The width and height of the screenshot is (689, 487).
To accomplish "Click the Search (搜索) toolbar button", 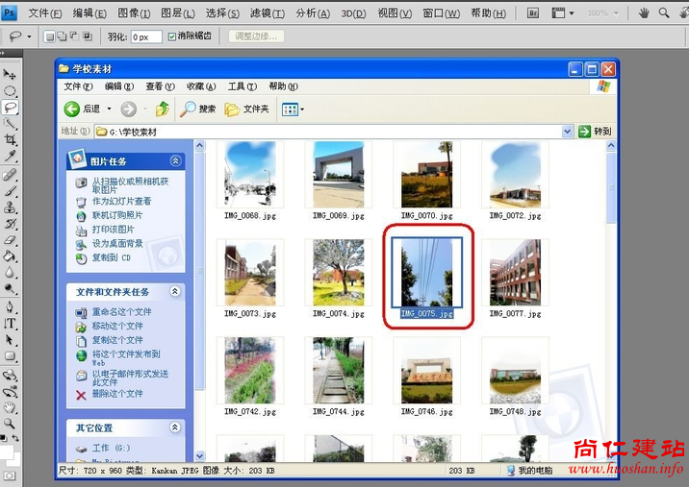I will pos(198,110).
